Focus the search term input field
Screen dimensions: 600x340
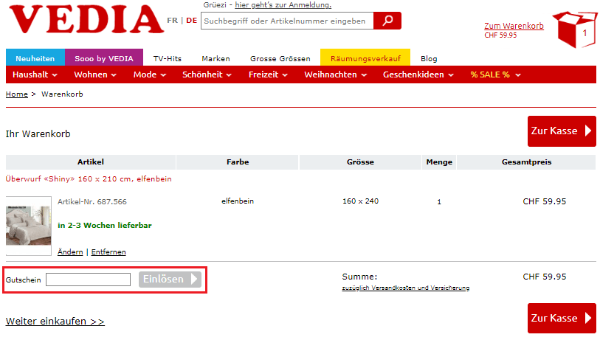tap(287, 21)
